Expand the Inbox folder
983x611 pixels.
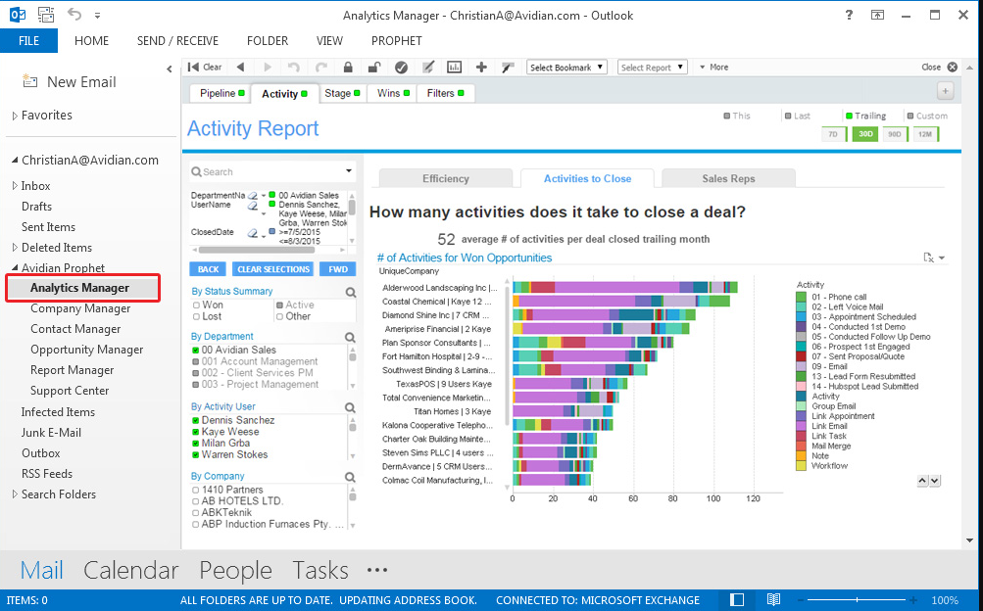(15, 186)
